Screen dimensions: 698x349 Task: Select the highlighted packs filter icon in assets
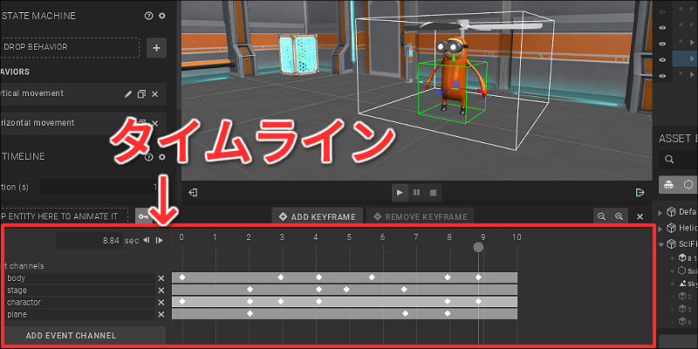click(668, 185)
